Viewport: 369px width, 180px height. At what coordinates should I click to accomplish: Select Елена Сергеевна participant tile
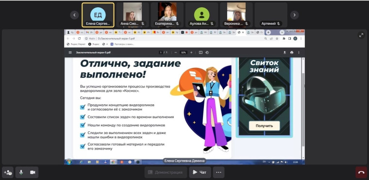tap(98, 15)
